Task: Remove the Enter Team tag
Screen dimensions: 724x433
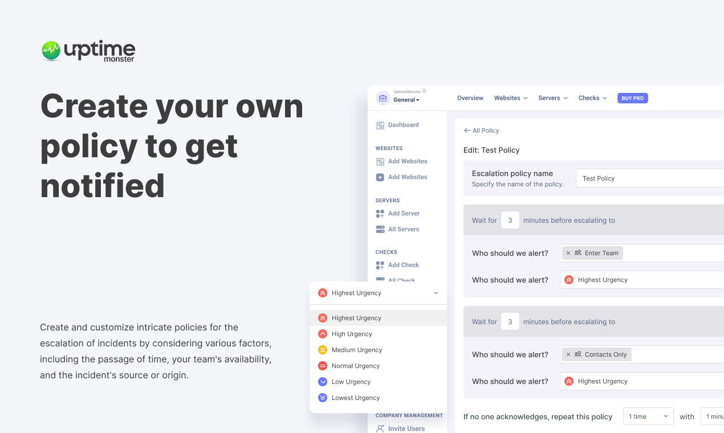Action: point(568,253)
